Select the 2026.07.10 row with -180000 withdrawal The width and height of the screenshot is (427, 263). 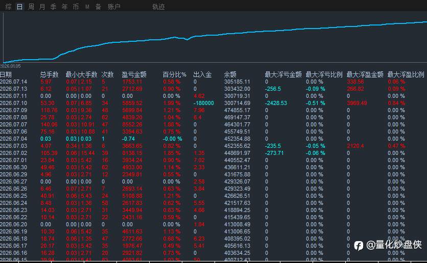(x=213, y=103)
